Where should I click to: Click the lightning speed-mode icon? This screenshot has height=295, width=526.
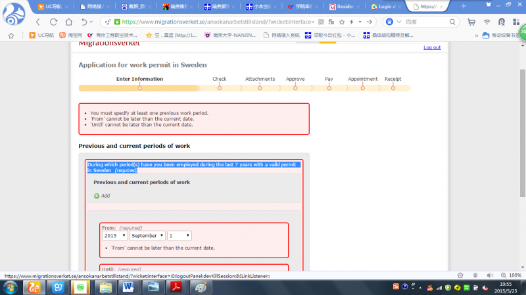tap(352, 22)
